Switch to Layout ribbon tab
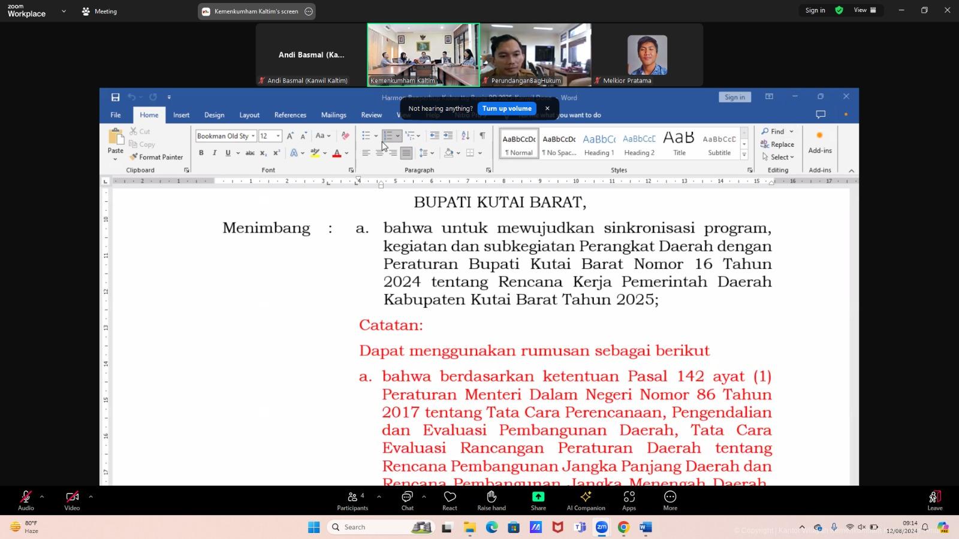 pos(249,115)
